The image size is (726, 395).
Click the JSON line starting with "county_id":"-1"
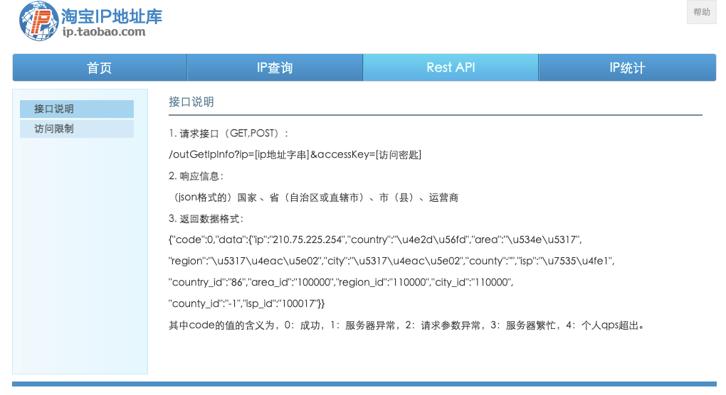tap(247, 303)
